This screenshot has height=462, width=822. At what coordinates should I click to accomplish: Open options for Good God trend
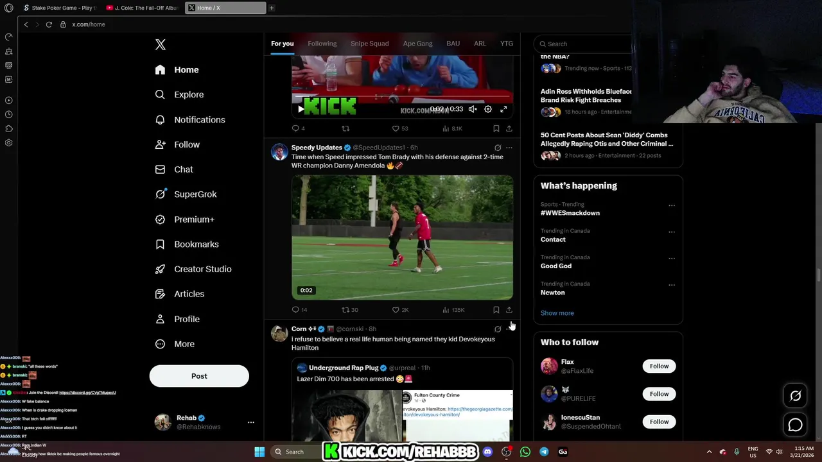[x=672, y=258]
